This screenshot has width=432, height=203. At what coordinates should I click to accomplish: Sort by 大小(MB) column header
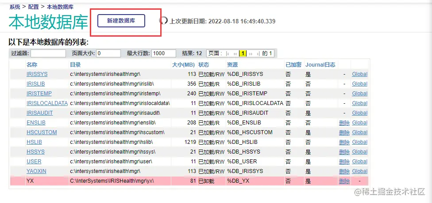[x=184, y=65]
